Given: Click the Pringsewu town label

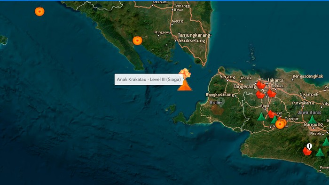Looking at the screenshot, I should [x=163, y=32].
